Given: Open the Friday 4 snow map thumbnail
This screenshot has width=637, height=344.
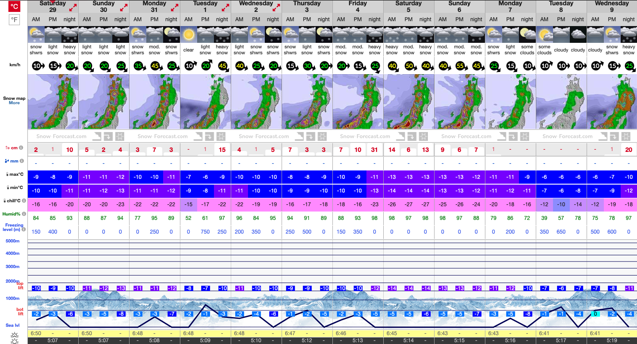Looking at the screenshot, I should pos(358,102).
